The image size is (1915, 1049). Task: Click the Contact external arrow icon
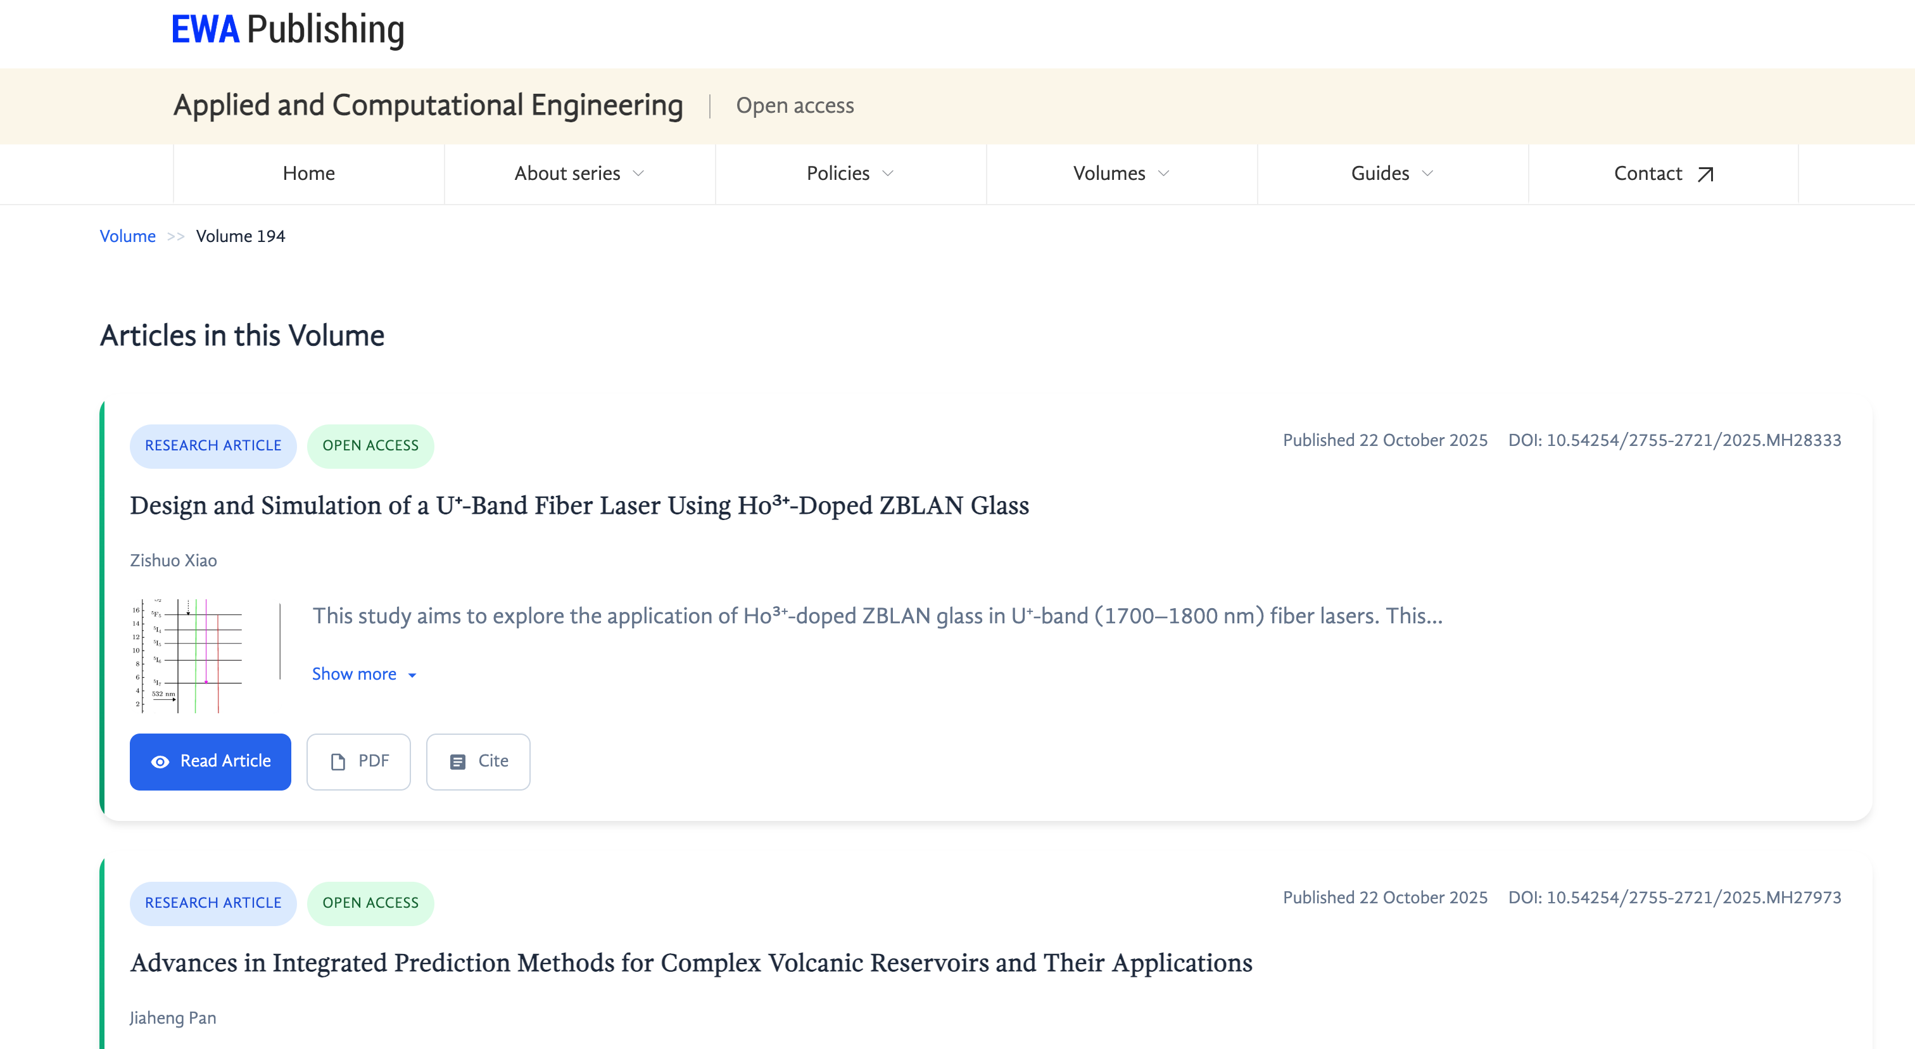point(1705,174)
